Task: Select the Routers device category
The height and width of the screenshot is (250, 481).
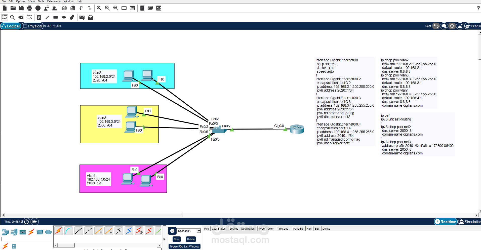Action: [x=6, y=232]
